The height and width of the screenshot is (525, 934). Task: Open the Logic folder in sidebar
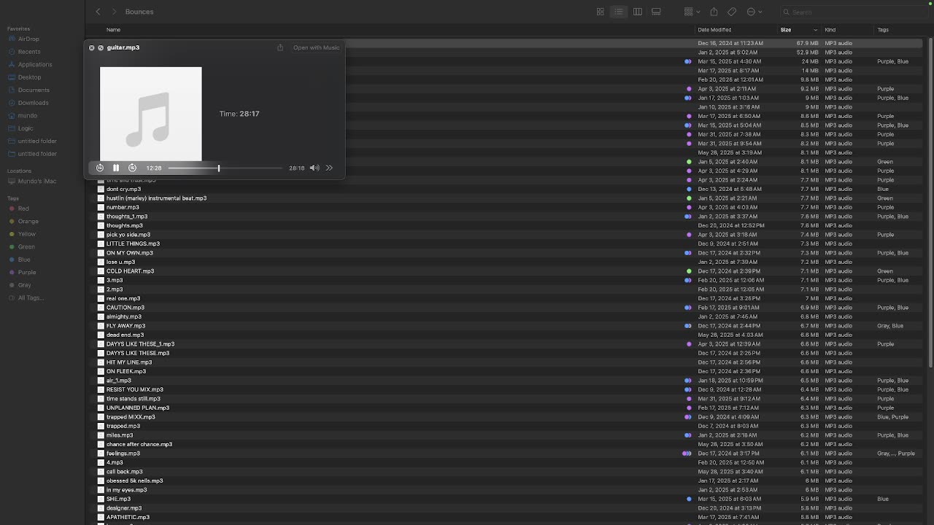[26, 128]
